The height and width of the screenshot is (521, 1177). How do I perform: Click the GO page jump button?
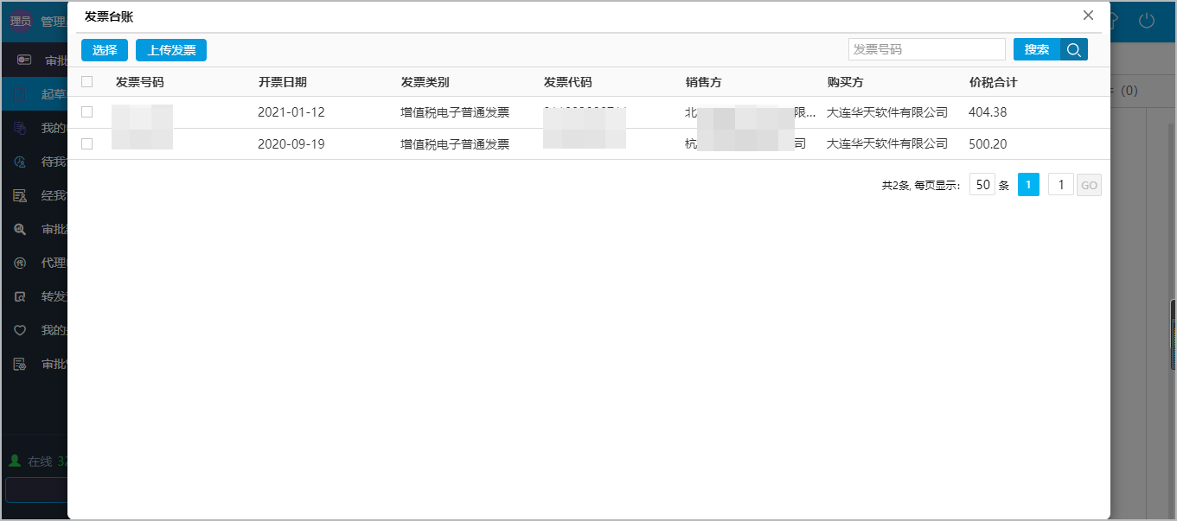1089,185
